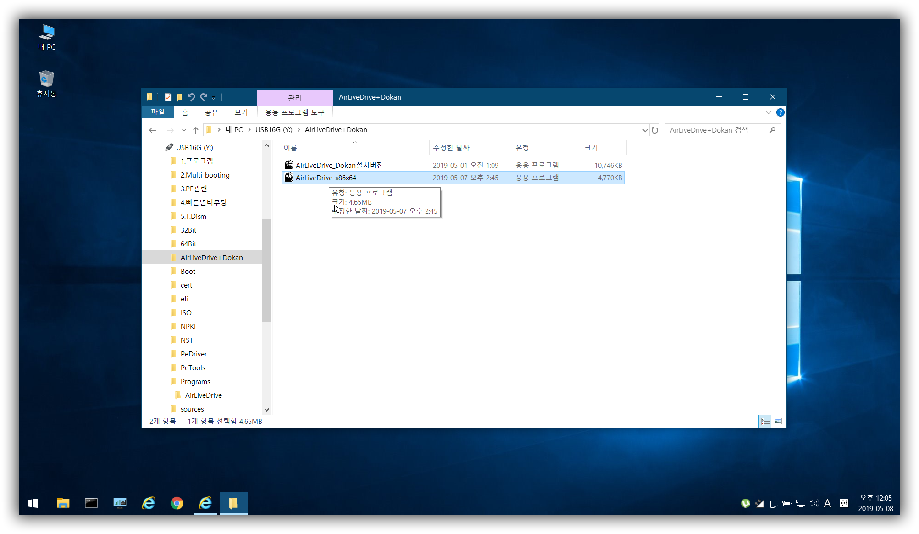Switch to details view layout

click(x=765, y=421)
